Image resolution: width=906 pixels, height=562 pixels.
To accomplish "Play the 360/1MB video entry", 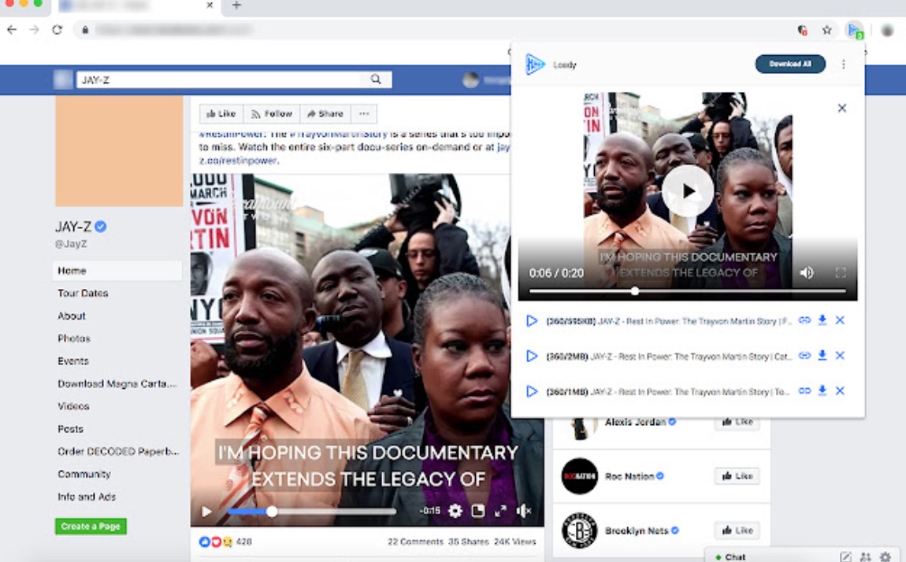I will tap(532, 391).
